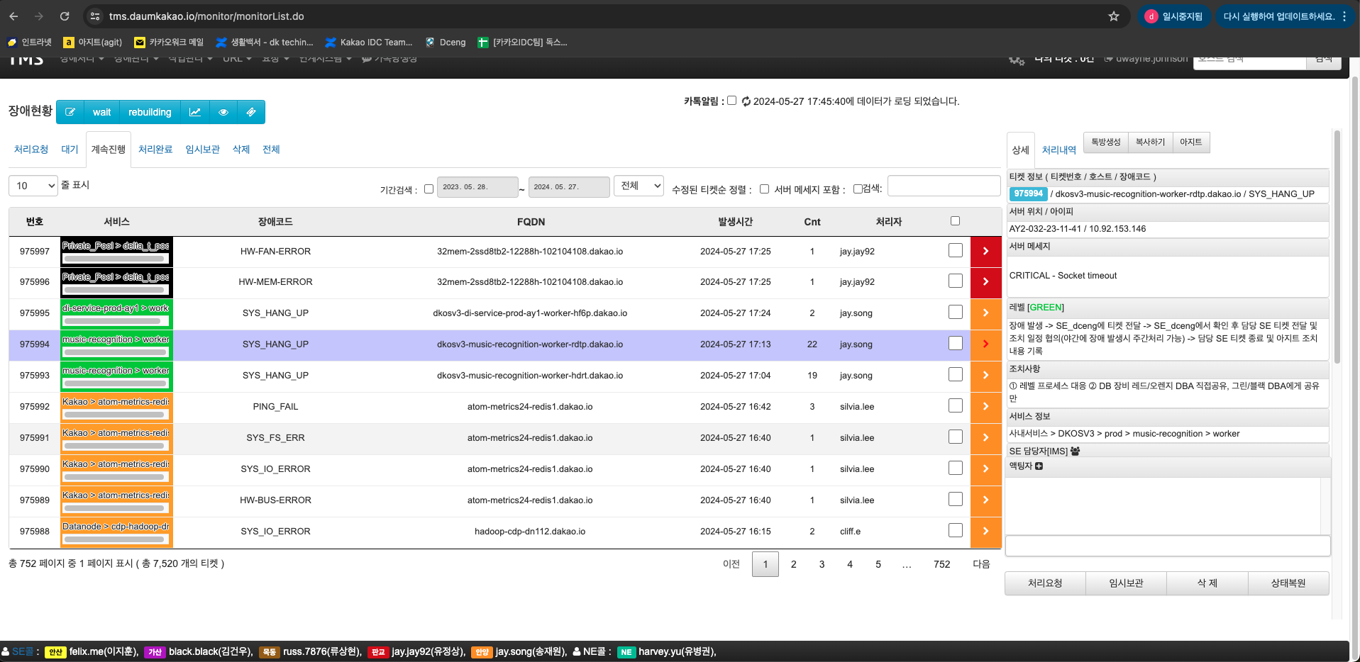Click the 상태복원 button
This screenshot has height=662, width=1360.
[x=1288, y=583]
